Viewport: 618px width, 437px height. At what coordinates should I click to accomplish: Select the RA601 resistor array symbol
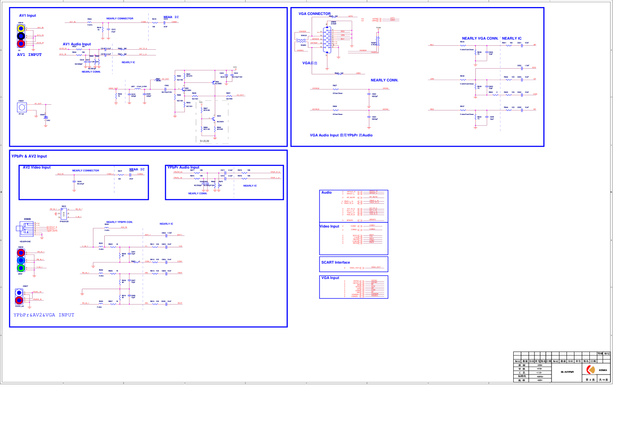(378, 40)
